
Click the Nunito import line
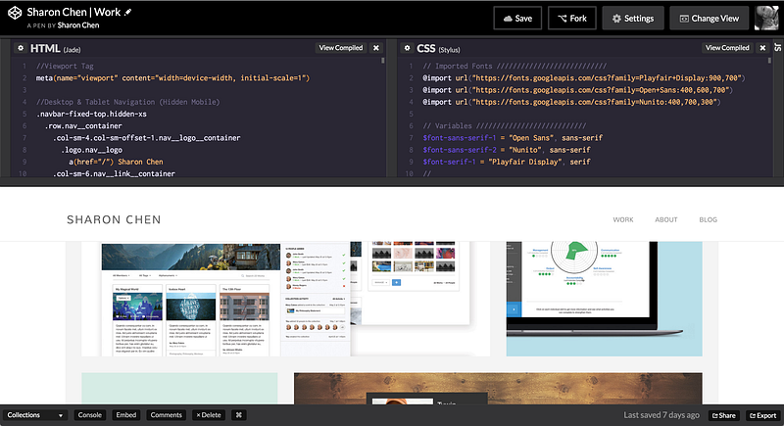coord(572,102)
